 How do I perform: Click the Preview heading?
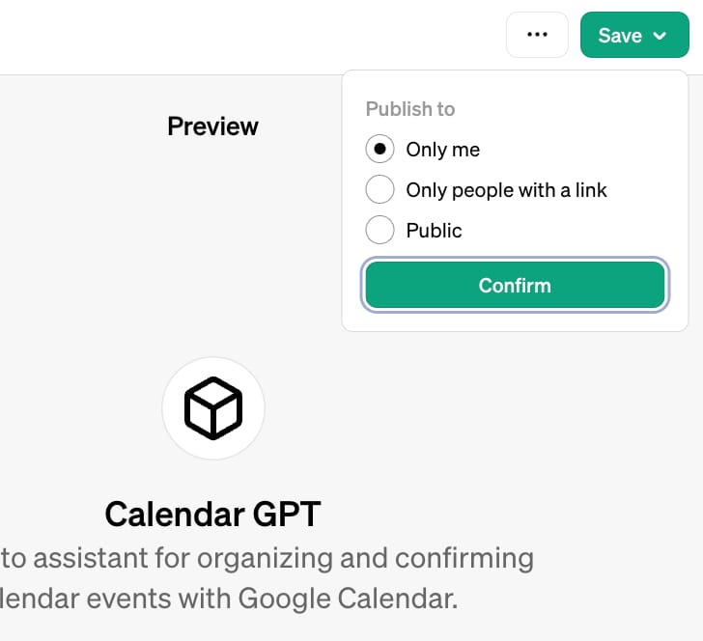click(212, 126)
